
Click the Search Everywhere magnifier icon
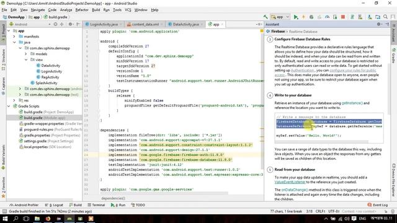pyautogui.click(x=385, y=17)
